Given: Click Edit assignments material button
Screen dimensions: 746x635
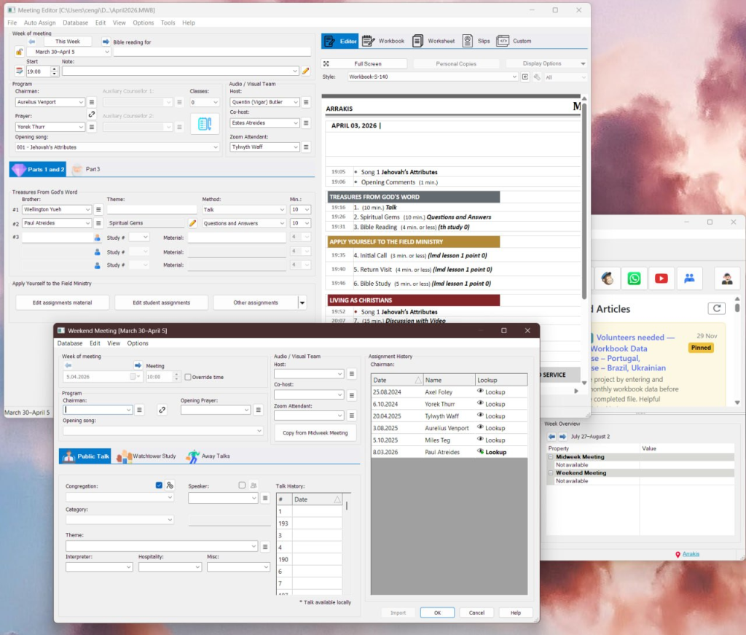Looking at the screenshot, I should (63, 303).
